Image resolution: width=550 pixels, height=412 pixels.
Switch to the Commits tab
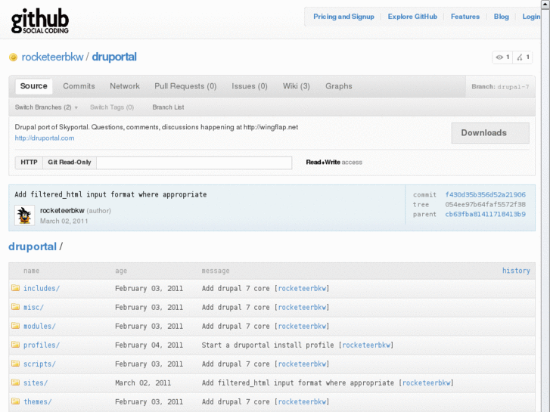[79, 86]
